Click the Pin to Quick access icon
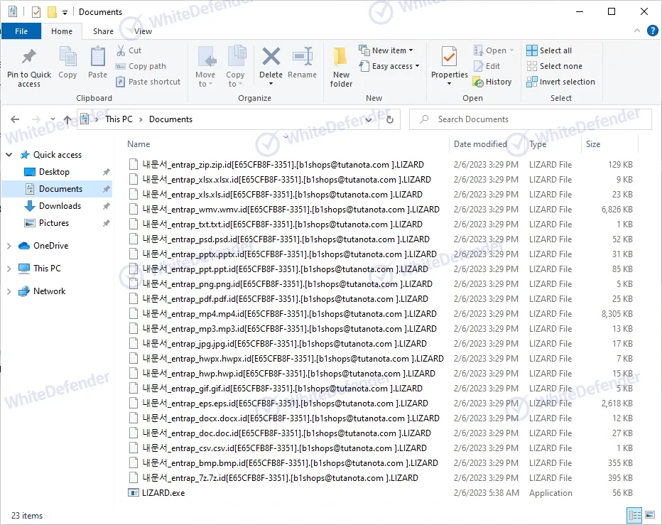This screenshot has width=662, height=525. pos(28,58)
